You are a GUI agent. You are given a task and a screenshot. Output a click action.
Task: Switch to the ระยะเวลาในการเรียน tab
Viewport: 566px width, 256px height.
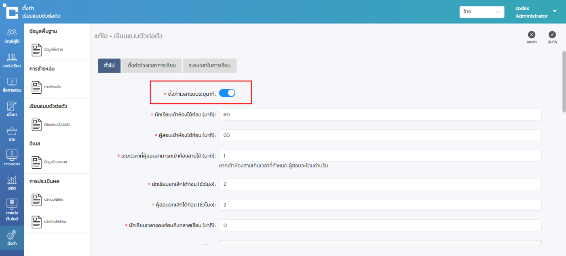[209, 65]
